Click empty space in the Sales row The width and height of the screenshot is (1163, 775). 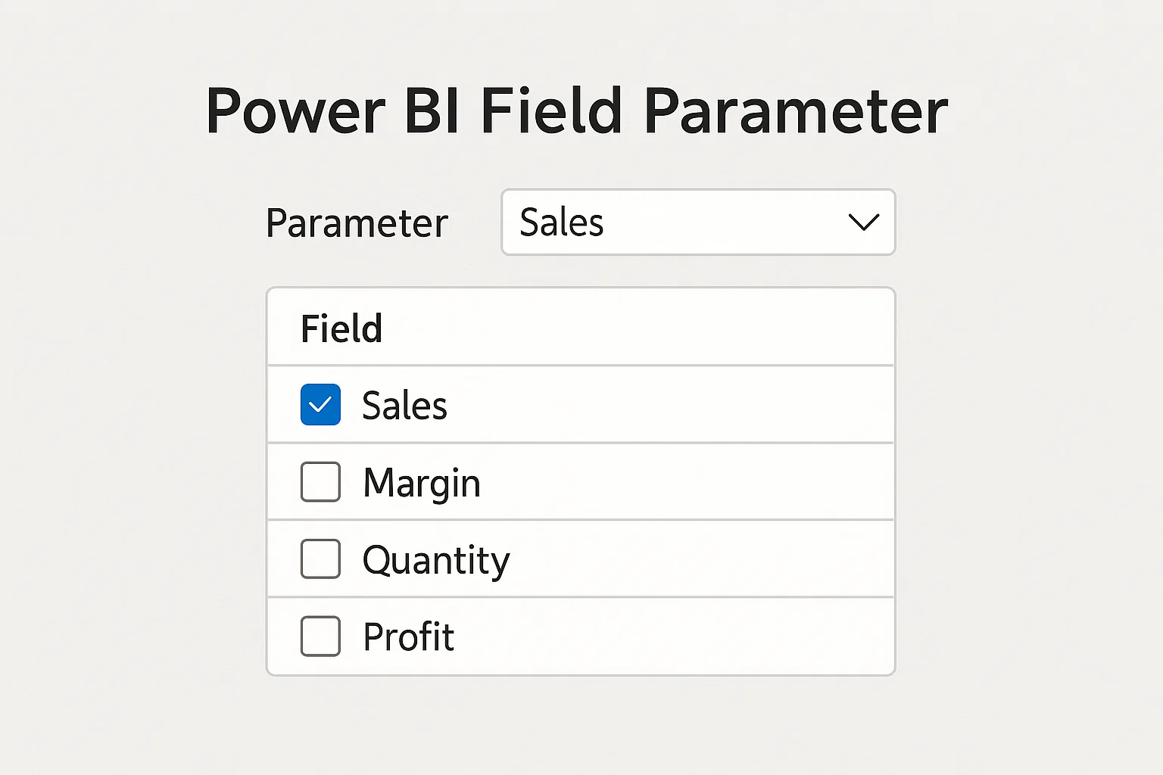666,405
